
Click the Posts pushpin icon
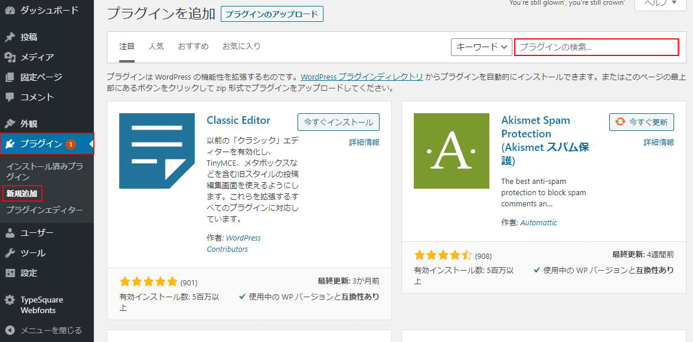(x=10, y=37)
